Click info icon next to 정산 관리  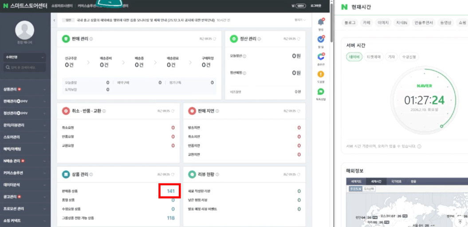coord(260,39)
